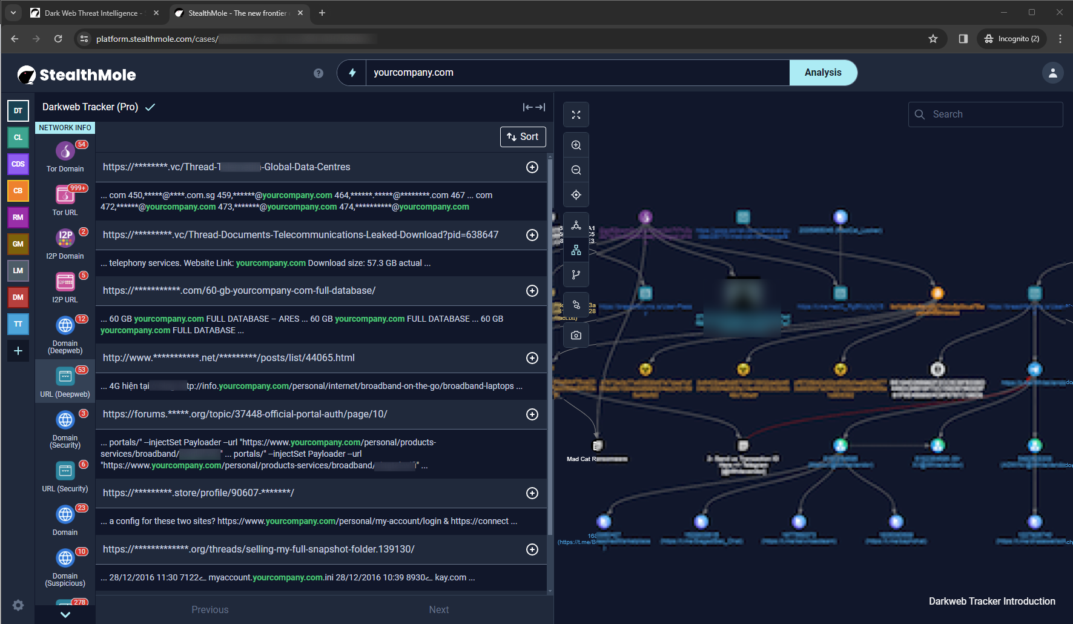Screen dimensions: 1073x624
Task: Open the TT sidebar module
Action: (x=18, y=324)
